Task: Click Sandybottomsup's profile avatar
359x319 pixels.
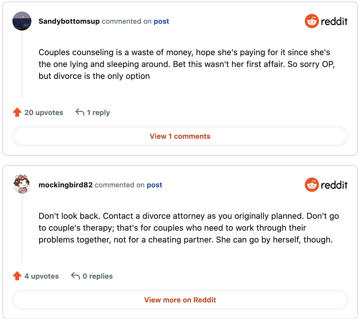Action: 22,21
